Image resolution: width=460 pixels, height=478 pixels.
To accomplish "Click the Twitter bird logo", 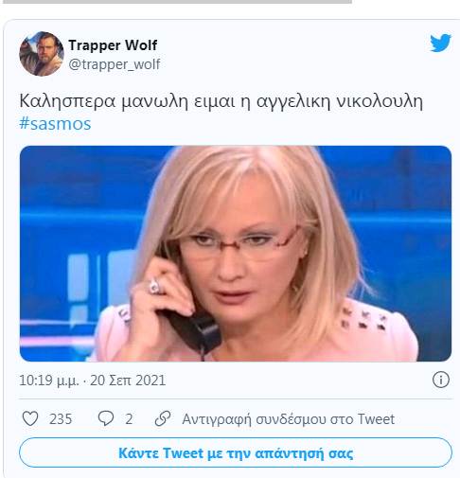I will [x=440, y=43].
